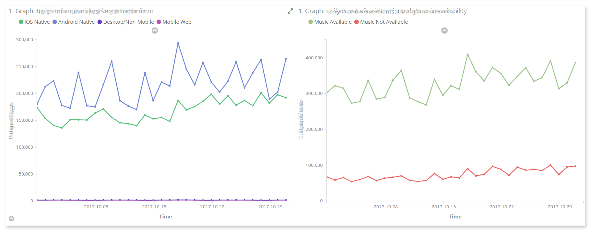Click the magenta Mobile Web color dot
The width and height of the screenshot is (591, 231).
159,22
